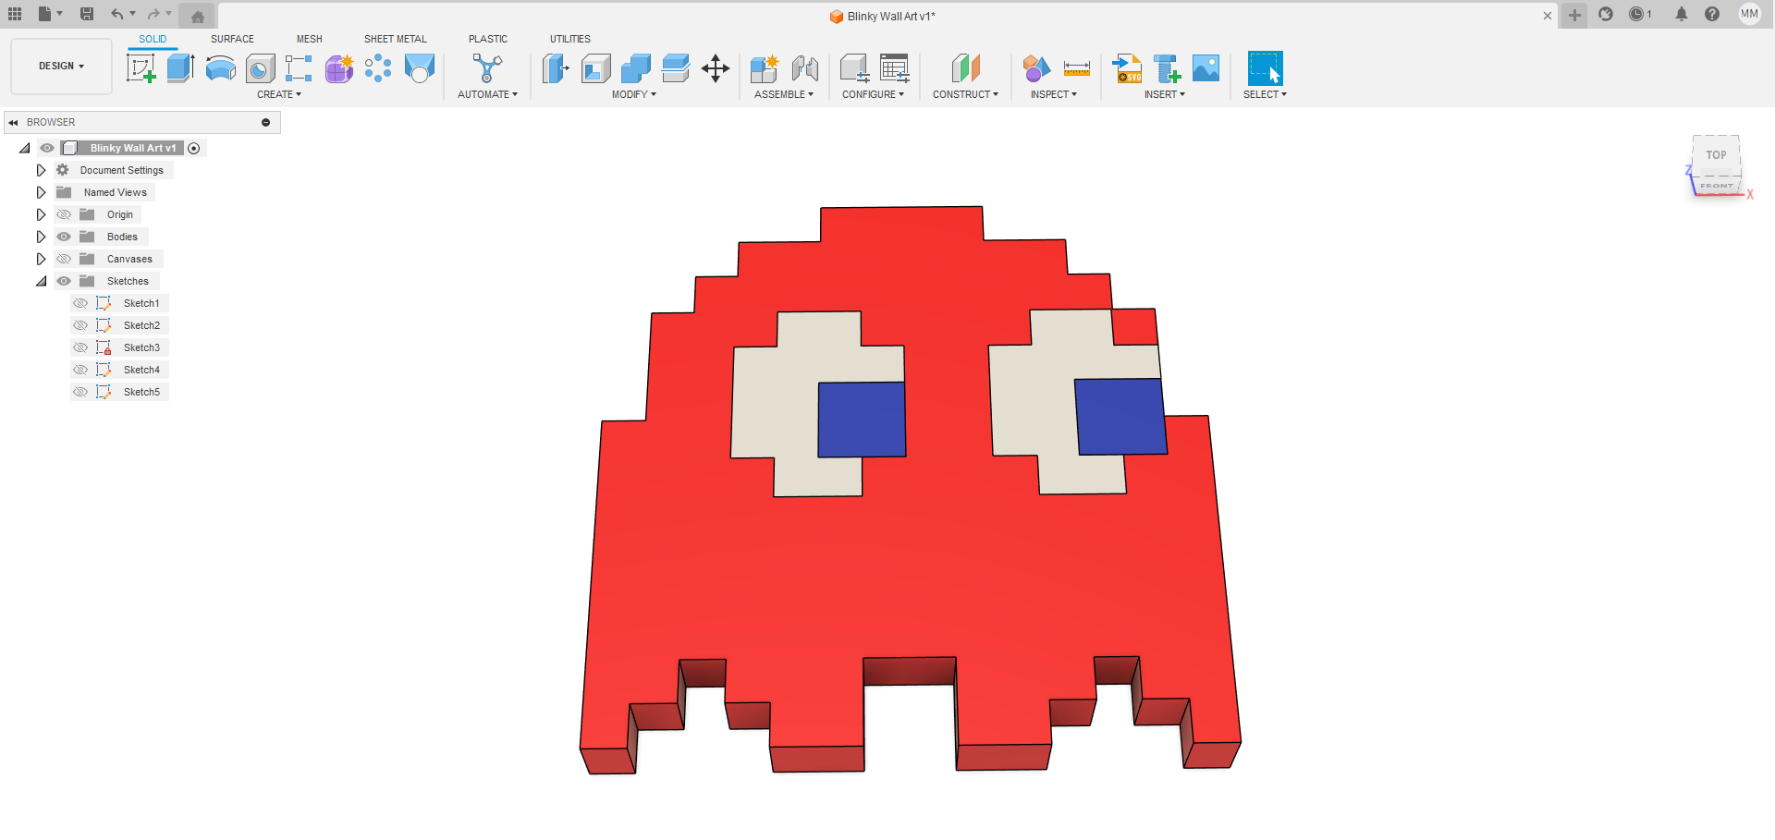Open the MM user profile menu

click(1749, 14)
